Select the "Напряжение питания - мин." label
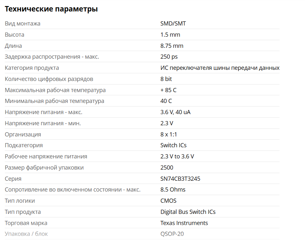The image size is (305, 240). pos(43,123)
